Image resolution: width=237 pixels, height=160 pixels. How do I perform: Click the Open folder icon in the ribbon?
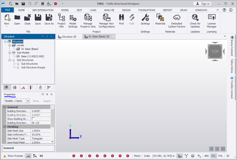click(17, 18)
